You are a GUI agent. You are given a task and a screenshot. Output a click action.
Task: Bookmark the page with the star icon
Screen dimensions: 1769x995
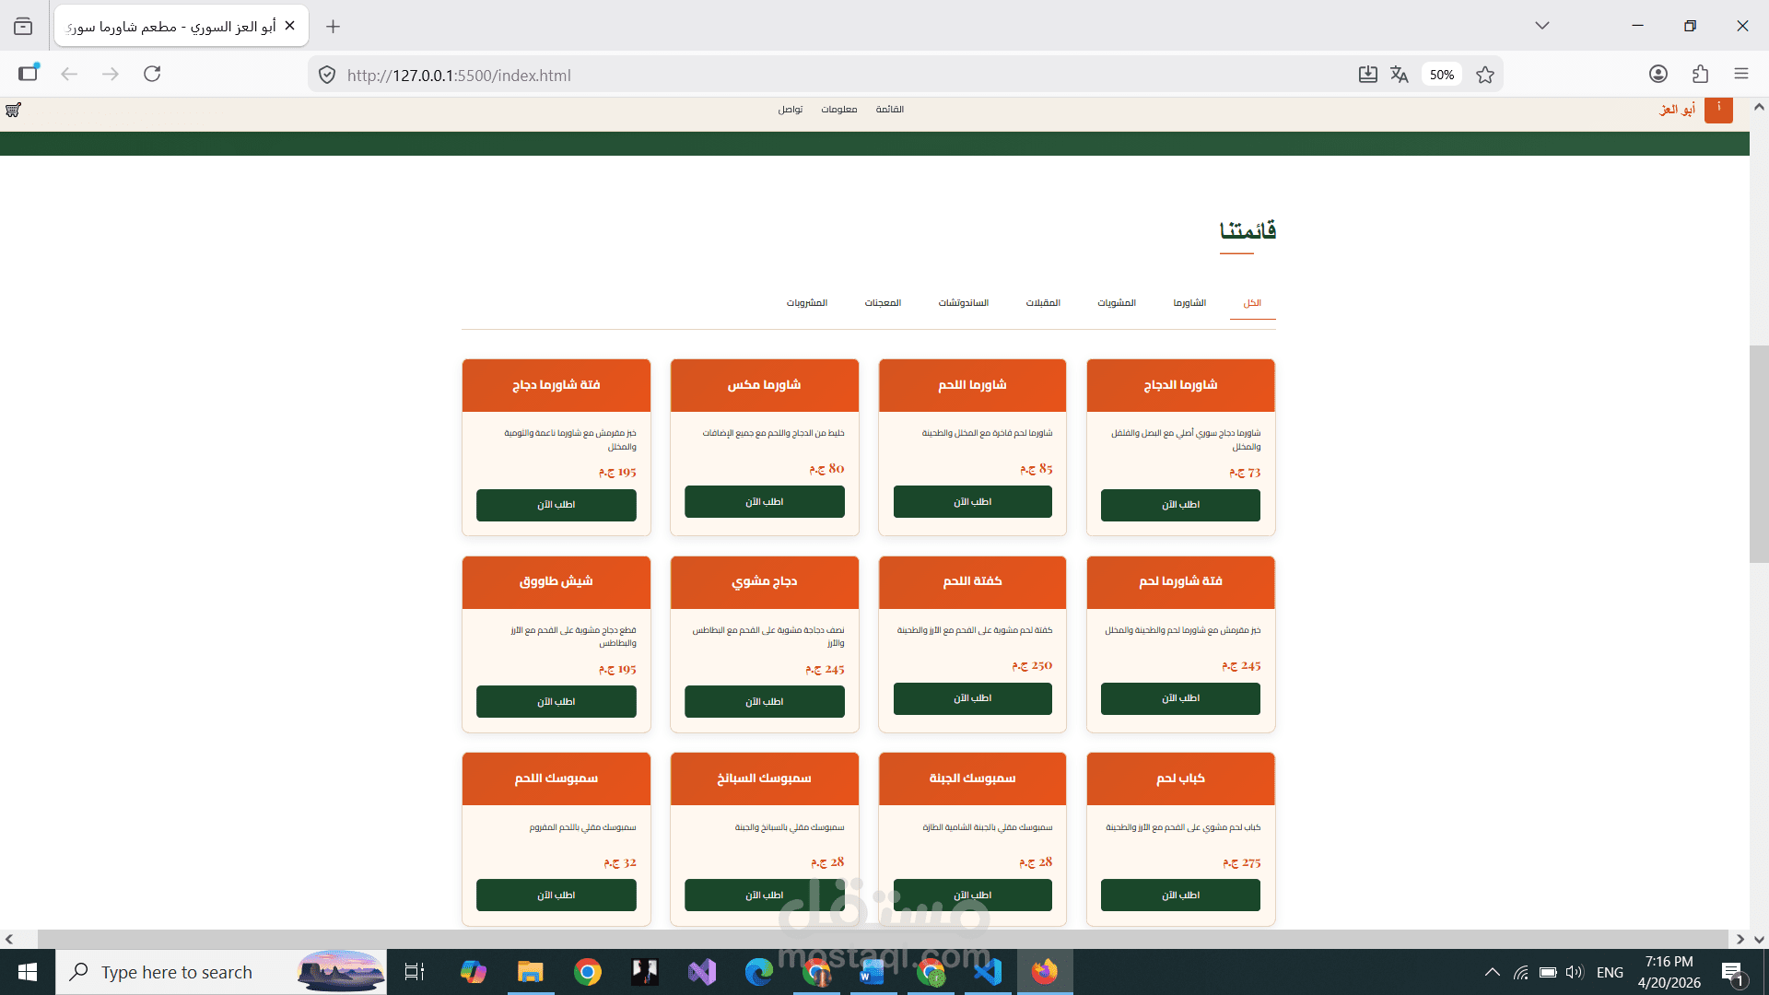point(1485,74)
